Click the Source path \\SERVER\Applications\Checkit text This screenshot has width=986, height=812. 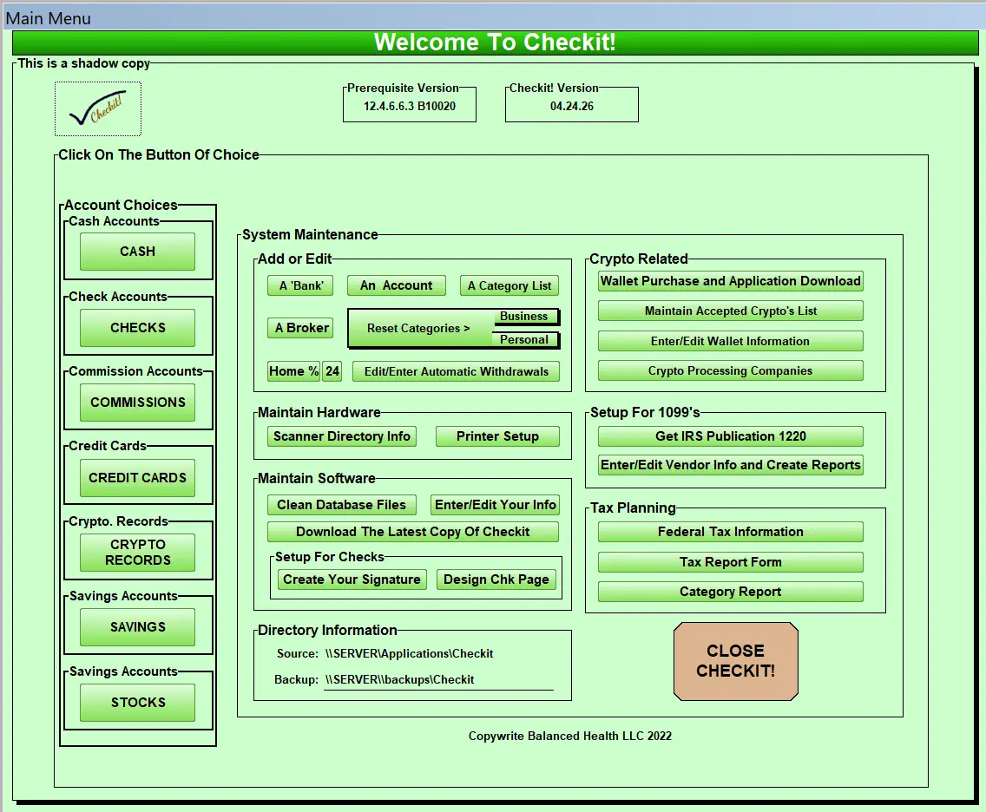(410, 653)
